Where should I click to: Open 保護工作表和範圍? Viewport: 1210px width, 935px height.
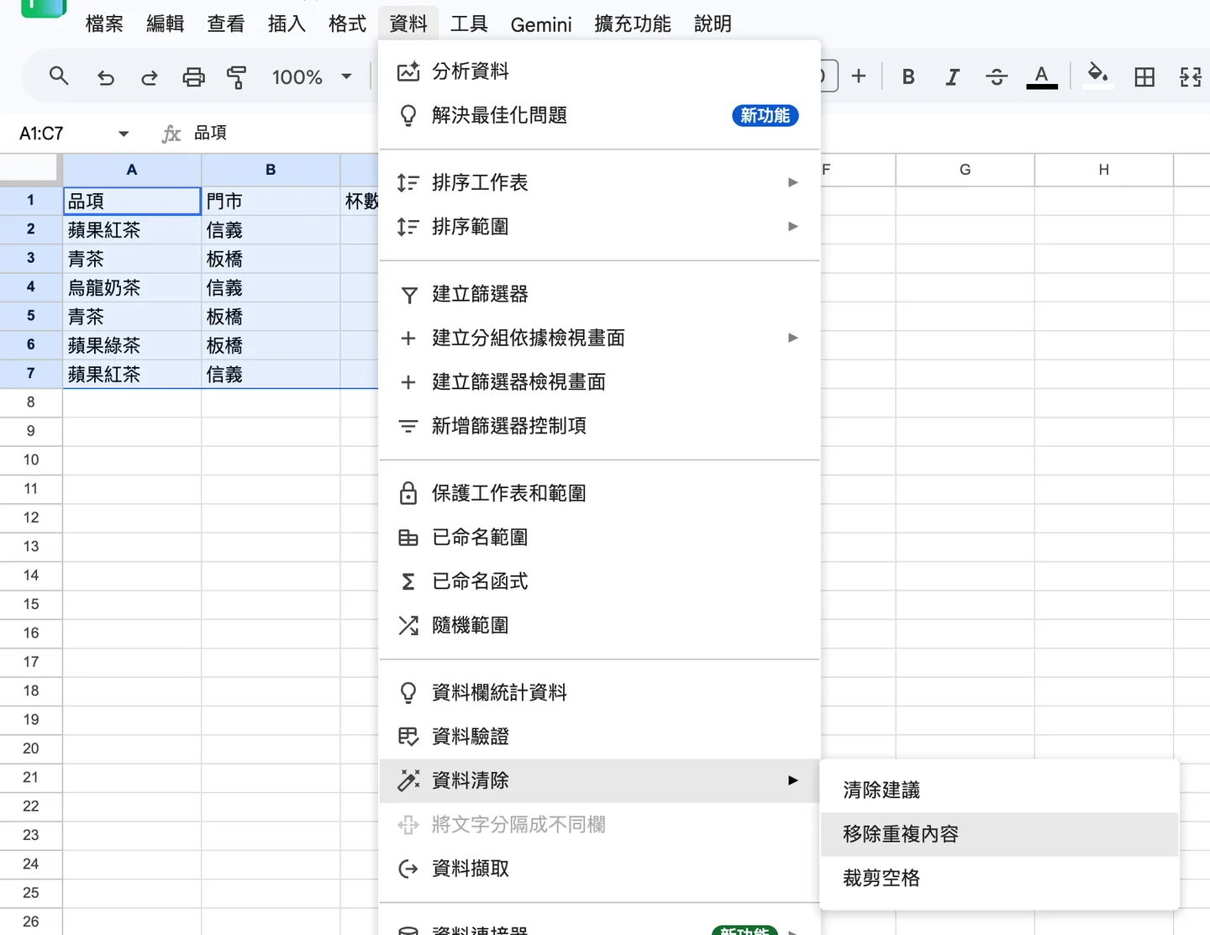599,493
